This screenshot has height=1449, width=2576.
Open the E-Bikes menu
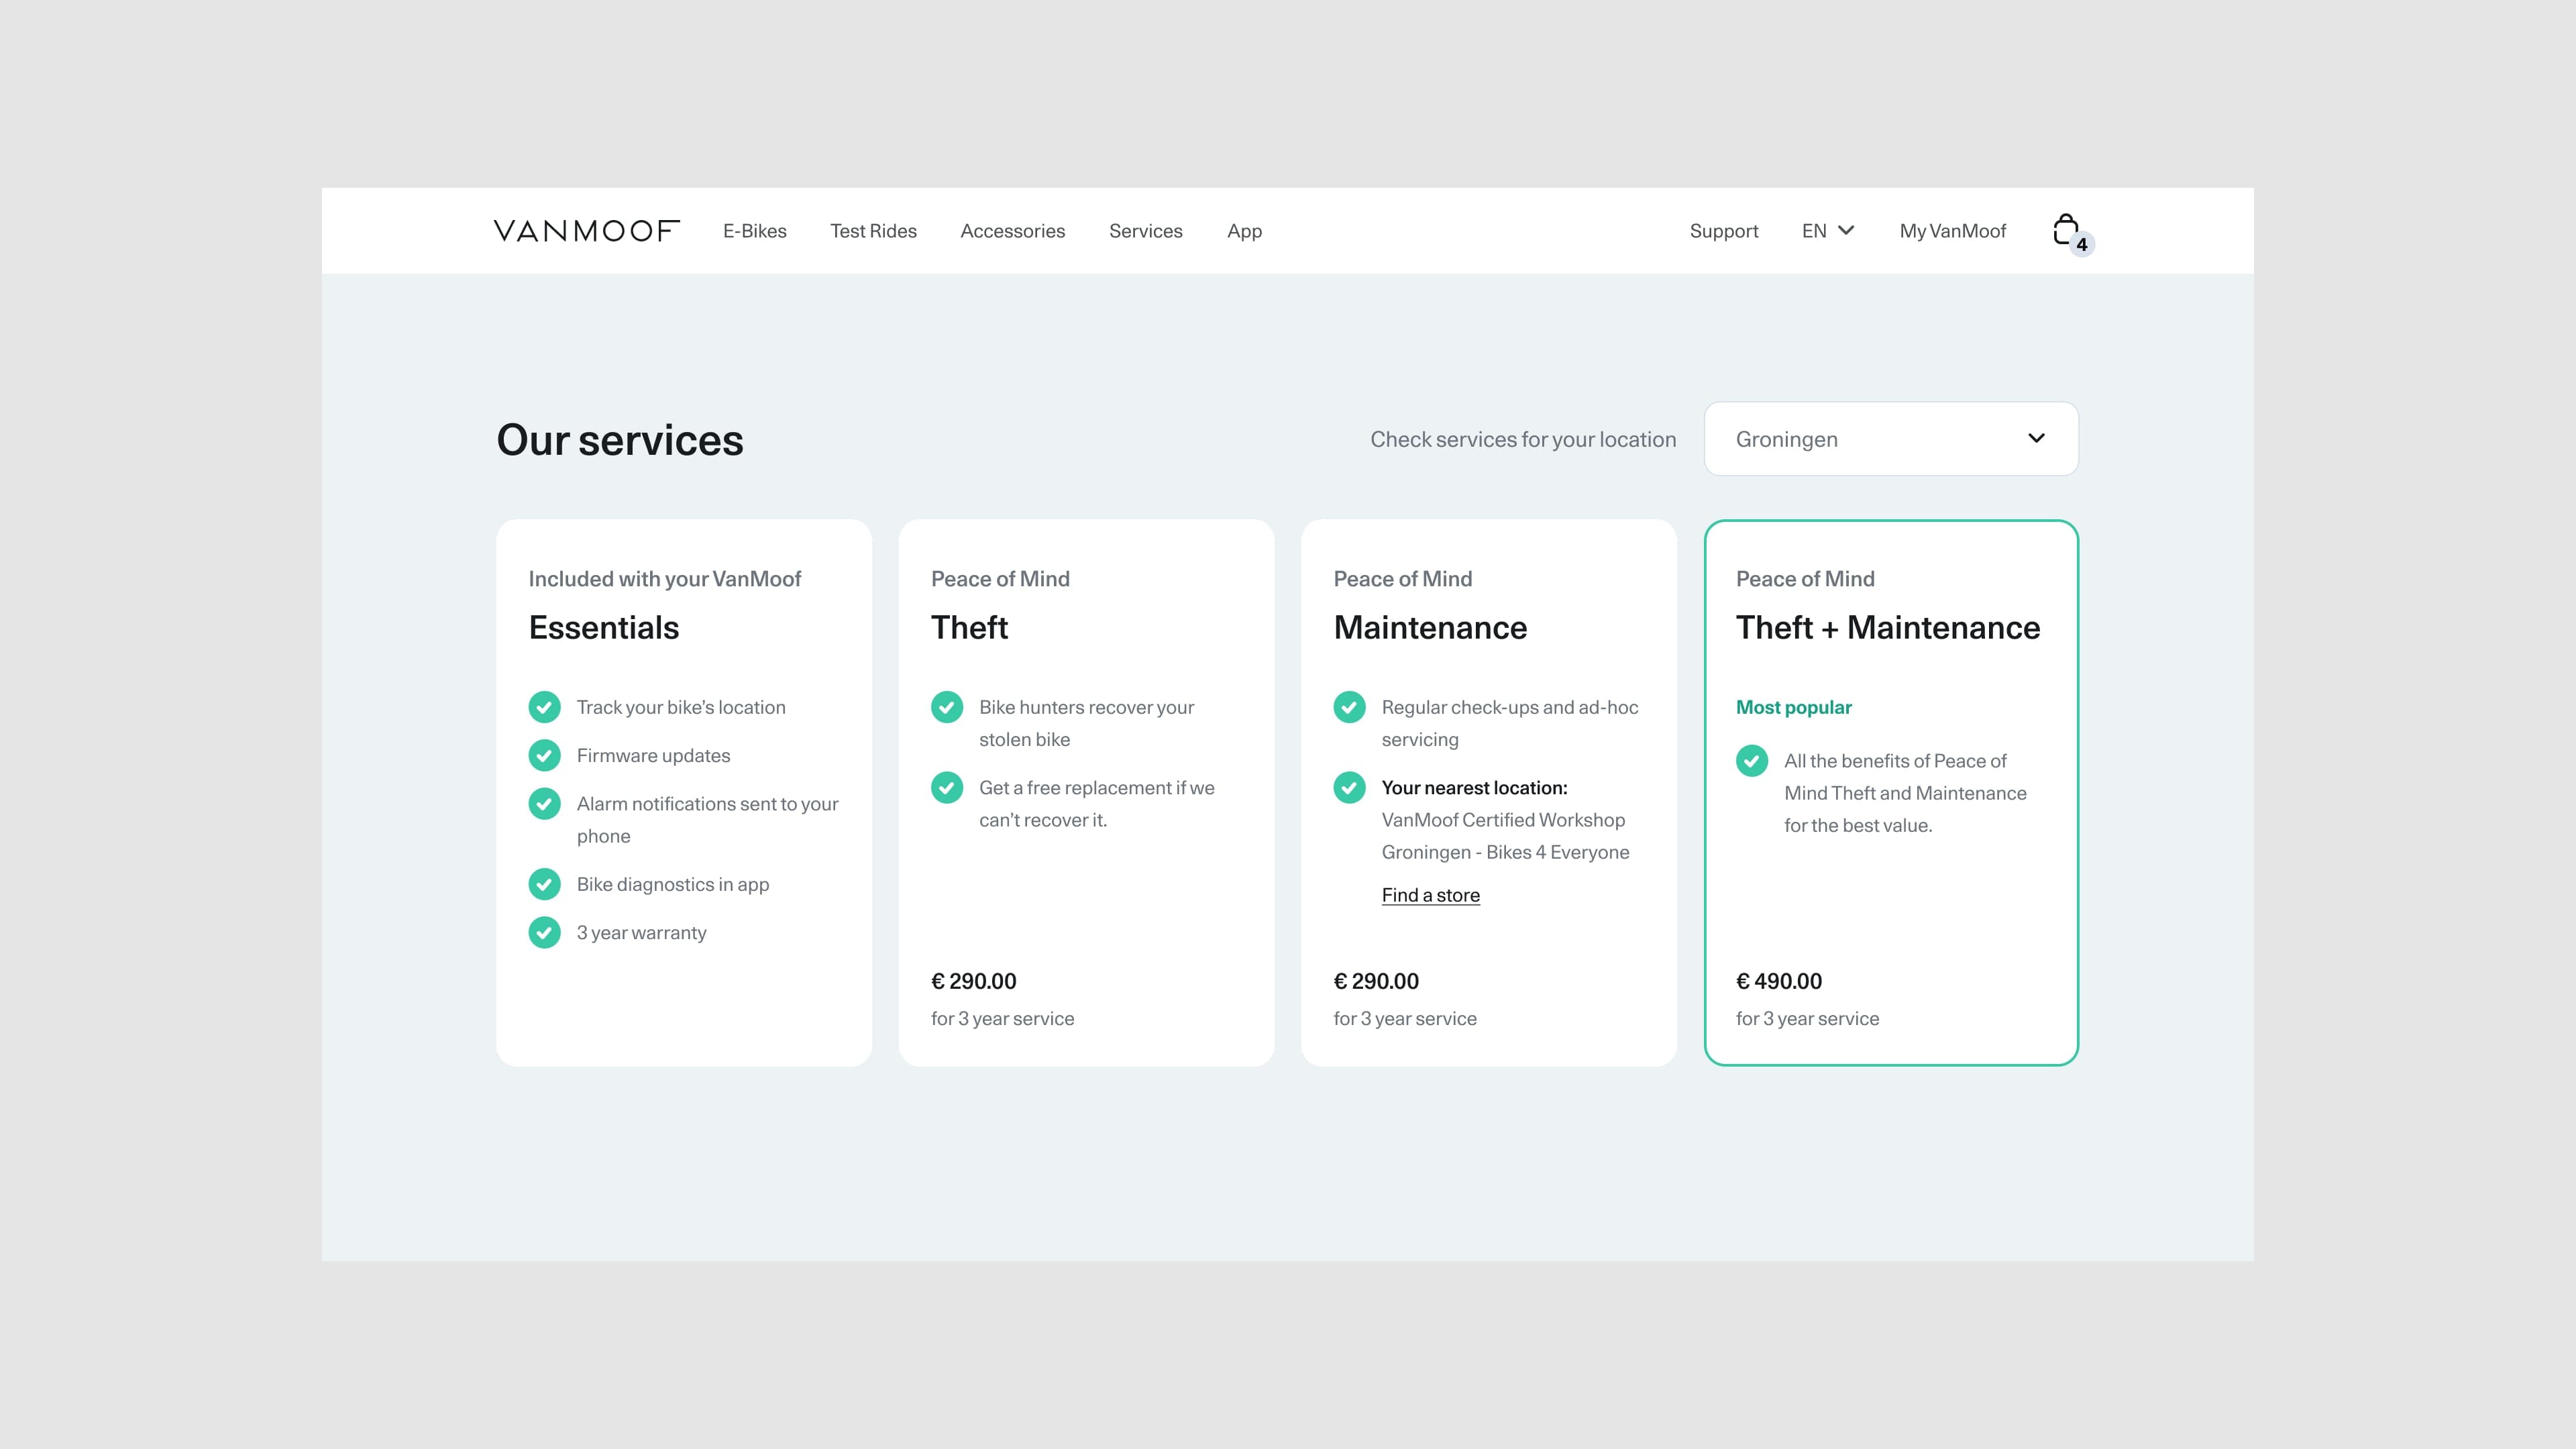755,231
